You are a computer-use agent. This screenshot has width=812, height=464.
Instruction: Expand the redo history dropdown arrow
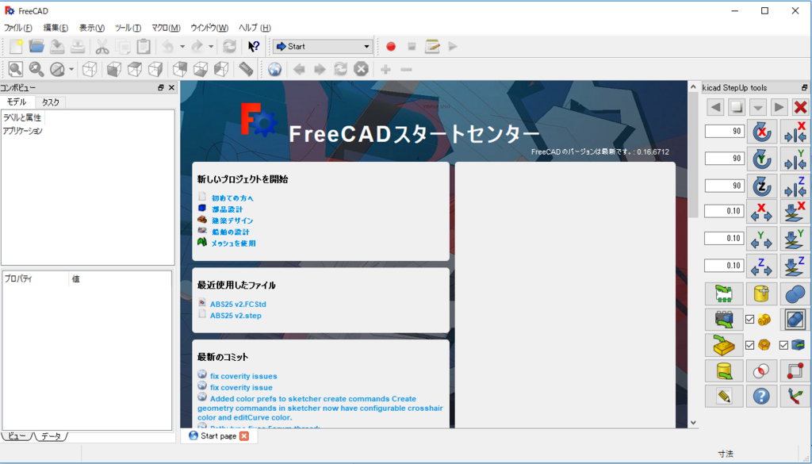[x=211, y=47]
